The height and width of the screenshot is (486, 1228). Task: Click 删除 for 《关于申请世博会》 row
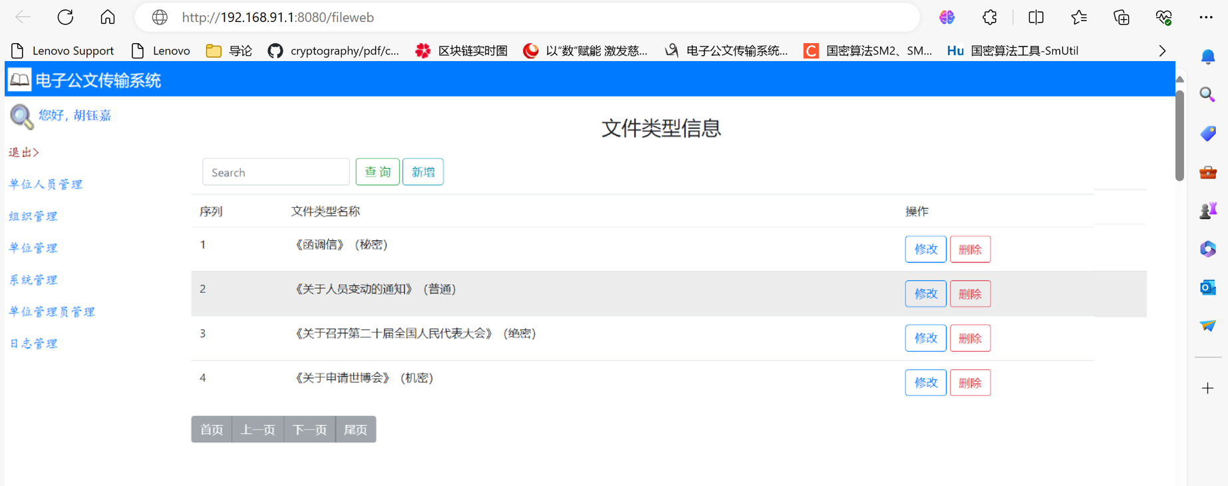point(970,382)
